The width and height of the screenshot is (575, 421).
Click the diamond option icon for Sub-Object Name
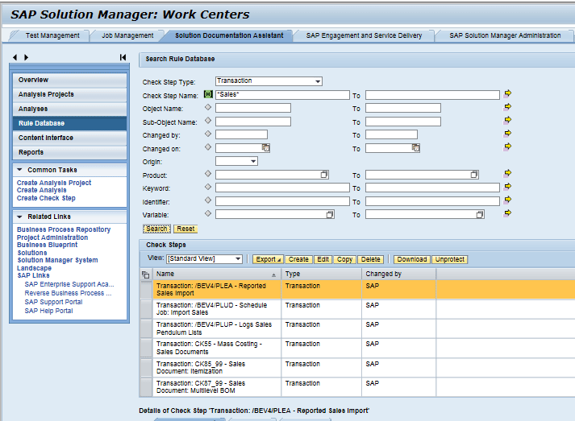(208, 121)
